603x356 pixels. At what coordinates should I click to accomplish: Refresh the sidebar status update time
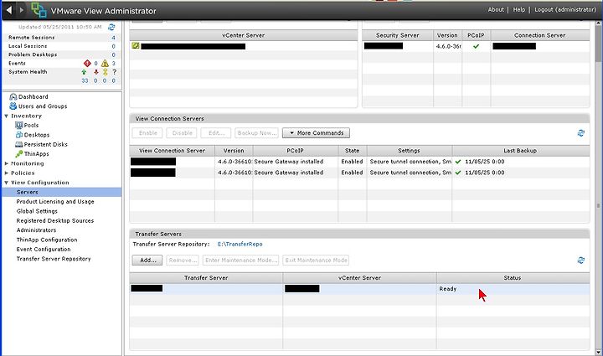(x=111, y=27)
